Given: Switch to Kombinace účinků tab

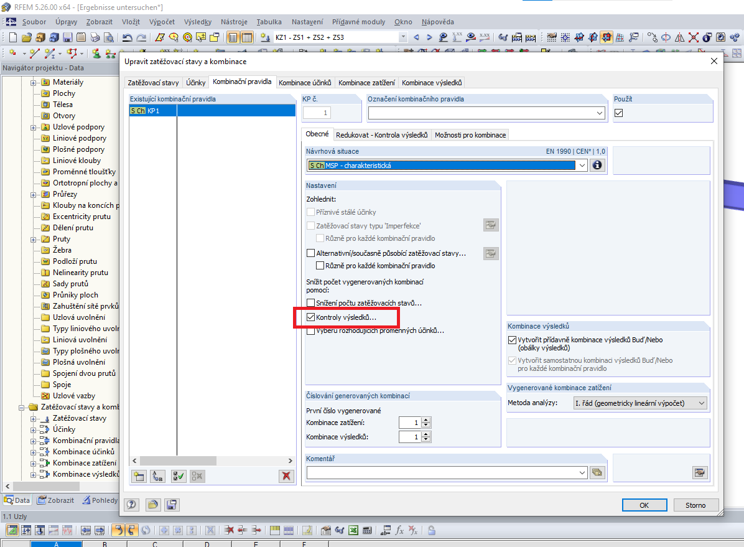Looking at the screenshot, I should [x=305, y=83].
